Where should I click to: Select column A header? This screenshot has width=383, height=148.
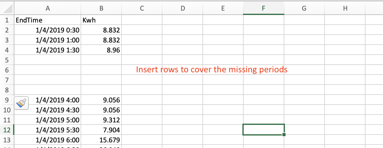[47, 9]
